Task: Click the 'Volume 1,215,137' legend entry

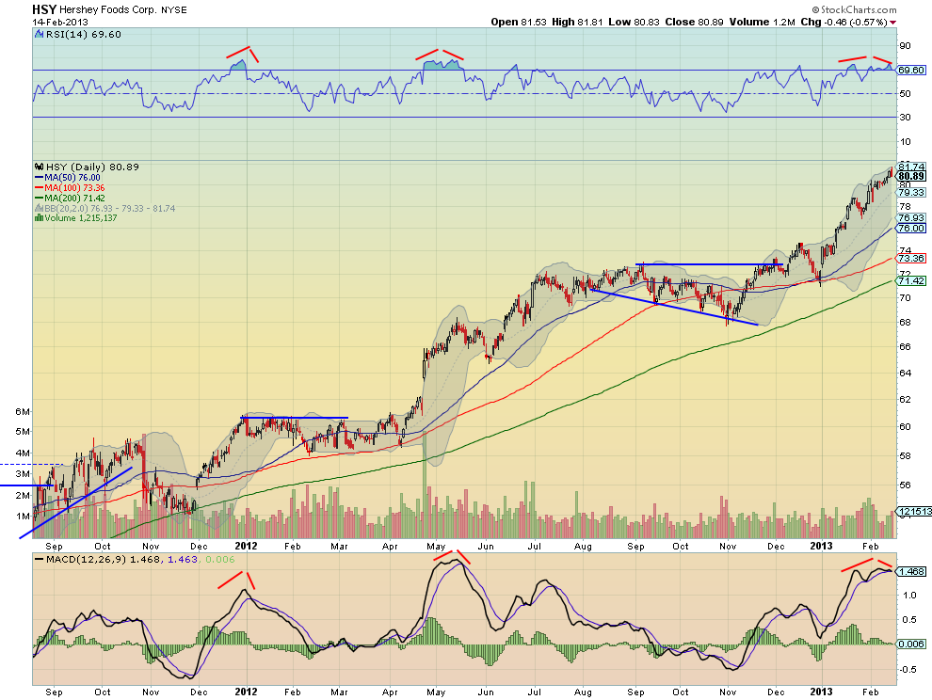Action: point(81,218)
